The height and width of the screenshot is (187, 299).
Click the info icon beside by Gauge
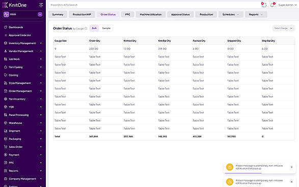(x=86, y=28)
